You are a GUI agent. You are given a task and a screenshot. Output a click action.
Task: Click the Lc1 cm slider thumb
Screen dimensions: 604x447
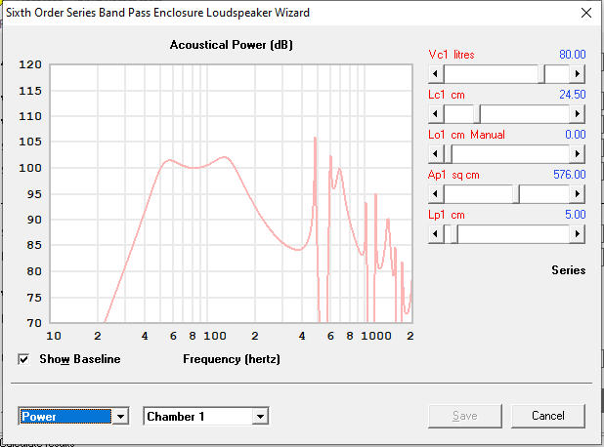476,113
